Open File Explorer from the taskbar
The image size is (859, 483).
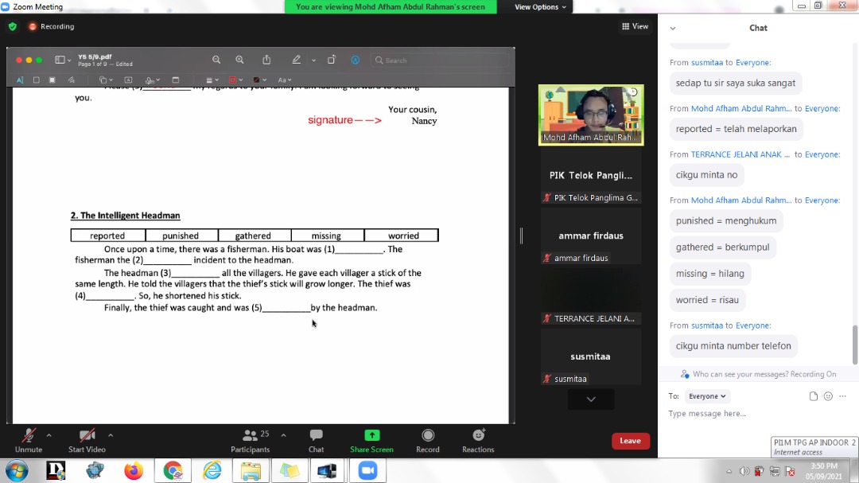click(x=251, y=471)
